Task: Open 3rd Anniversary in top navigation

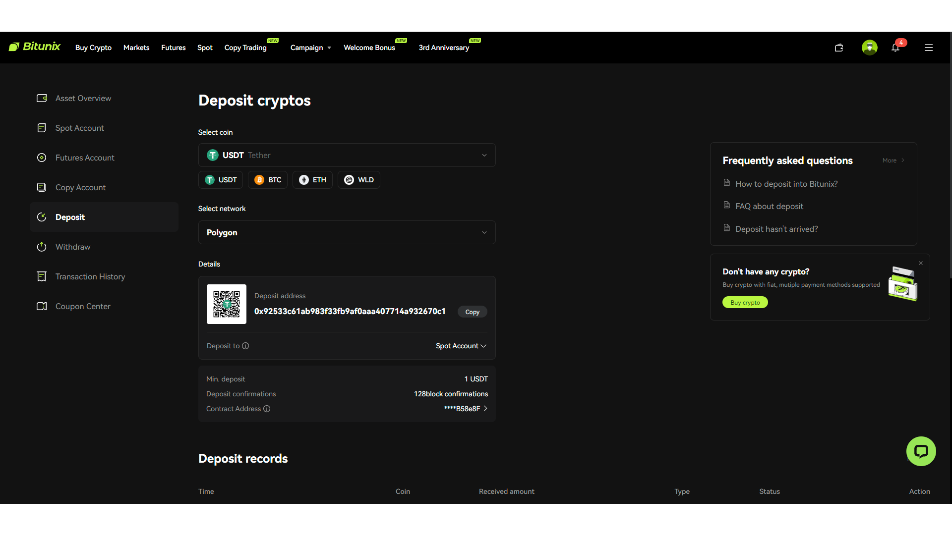Action: (444, 48)
